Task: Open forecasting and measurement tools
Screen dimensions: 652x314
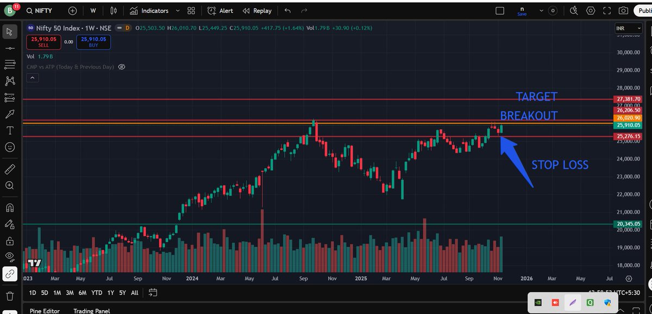Action: (x=10, y=98)
